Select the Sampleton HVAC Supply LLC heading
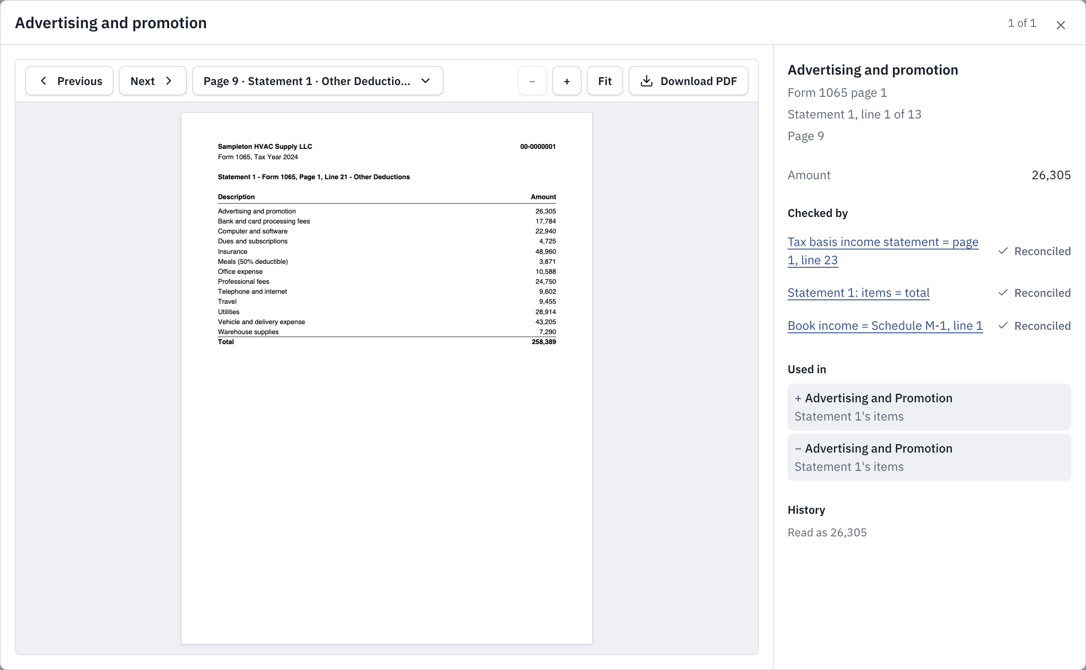1086x670 pixels. [x=265, y=147]
